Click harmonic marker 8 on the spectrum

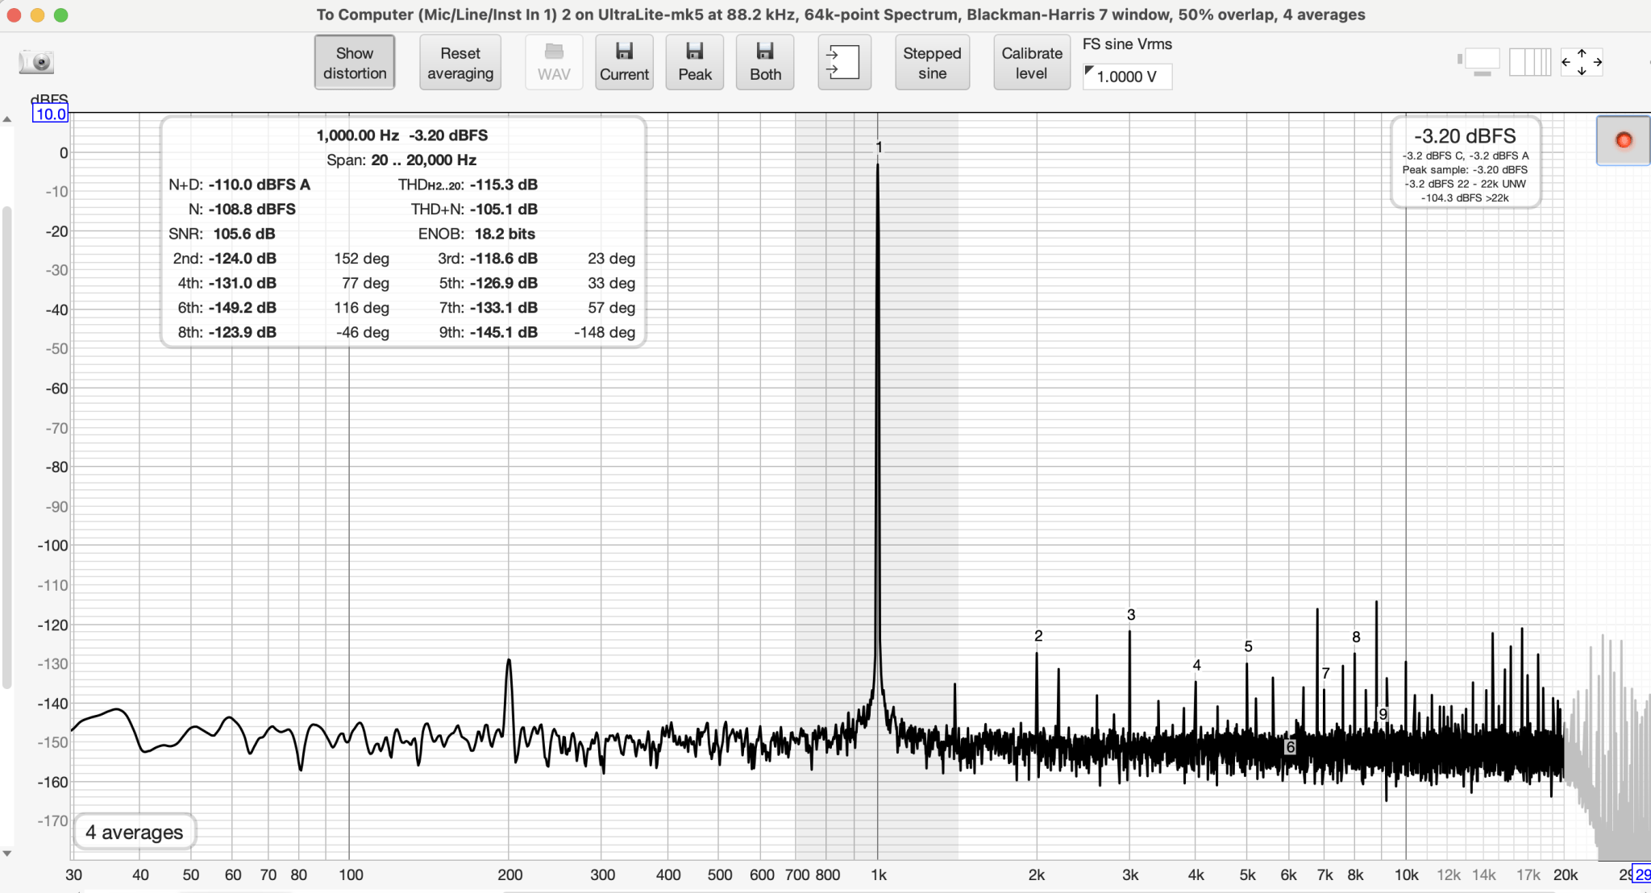click(x=1356, y=637)
